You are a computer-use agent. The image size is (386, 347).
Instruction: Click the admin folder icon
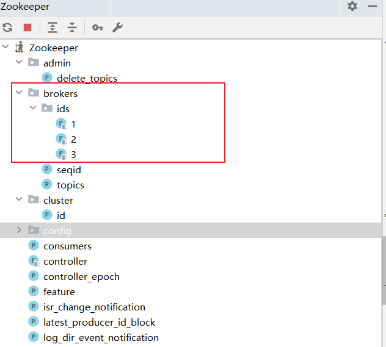click(34, 62)
